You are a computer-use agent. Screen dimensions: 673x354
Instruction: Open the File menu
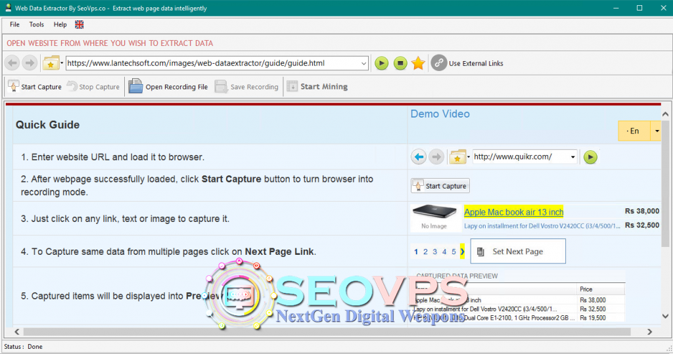pyautogui.click(x=14, y=24)
